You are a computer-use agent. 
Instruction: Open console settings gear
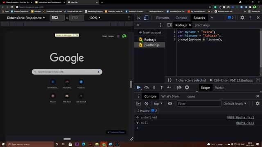pyautogui.click(x=257, y=104)
